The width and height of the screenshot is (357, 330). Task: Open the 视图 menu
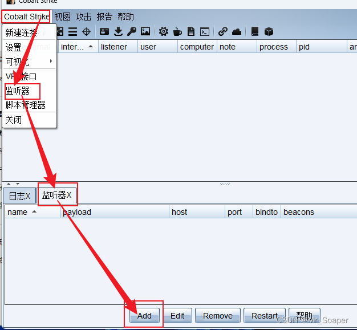click(x=62, y=17)
